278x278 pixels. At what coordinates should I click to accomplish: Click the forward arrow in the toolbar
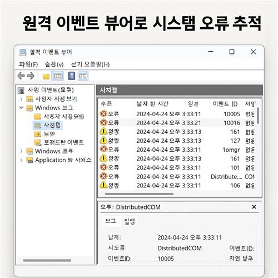pyautogui.click(x=31, y=76)
